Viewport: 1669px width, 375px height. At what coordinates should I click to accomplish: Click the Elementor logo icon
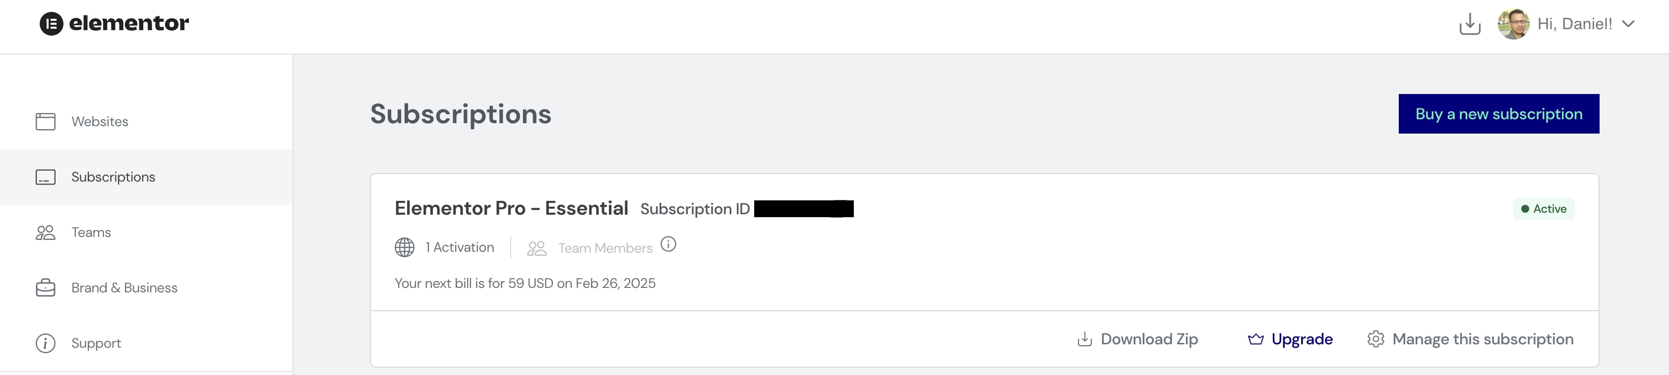(x=51, y=24)
